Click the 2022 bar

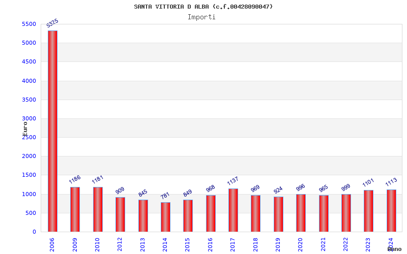coord(346,213)
